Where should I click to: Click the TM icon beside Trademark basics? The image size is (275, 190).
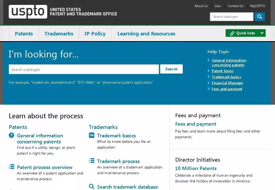(92, 135)
